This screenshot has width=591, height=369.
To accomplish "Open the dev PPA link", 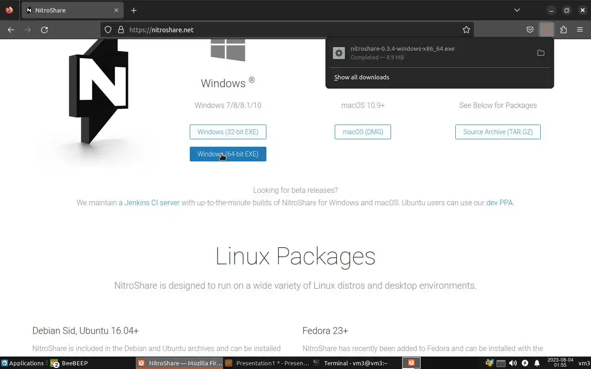I will coord(499,202).
